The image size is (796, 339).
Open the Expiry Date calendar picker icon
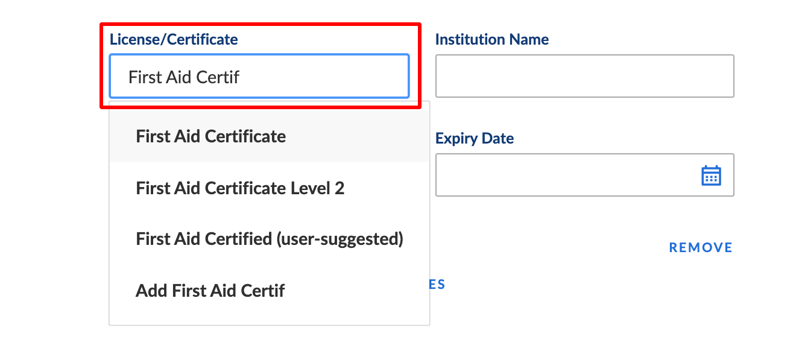pos(711,176)
